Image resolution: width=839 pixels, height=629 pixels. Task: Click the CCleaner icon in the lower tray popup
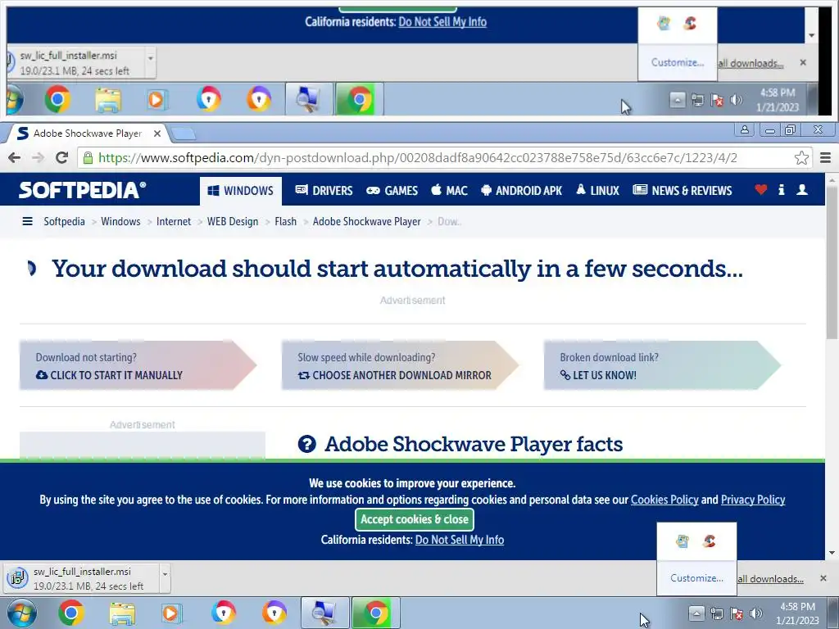(x=710, y=541)
